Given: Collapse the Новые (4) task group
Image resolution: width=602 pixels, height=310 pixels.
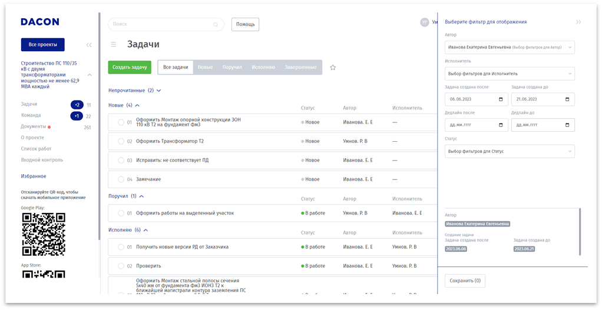Looking at the screenshot, I should [x=137, y=105].
